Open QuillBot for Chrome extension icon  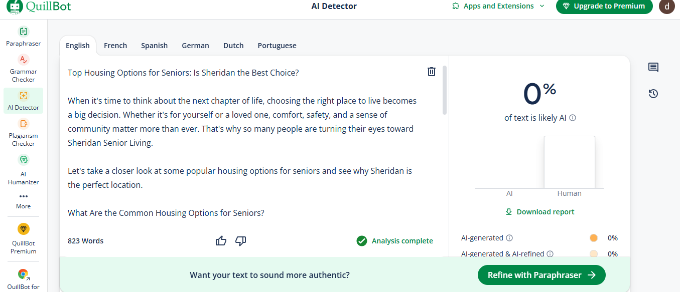pyautogui.click(x=24, y=274)
